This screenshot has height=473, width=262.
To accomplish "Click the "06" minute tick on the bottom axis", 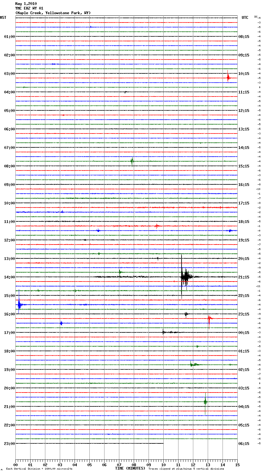I will tap(104, 465).
